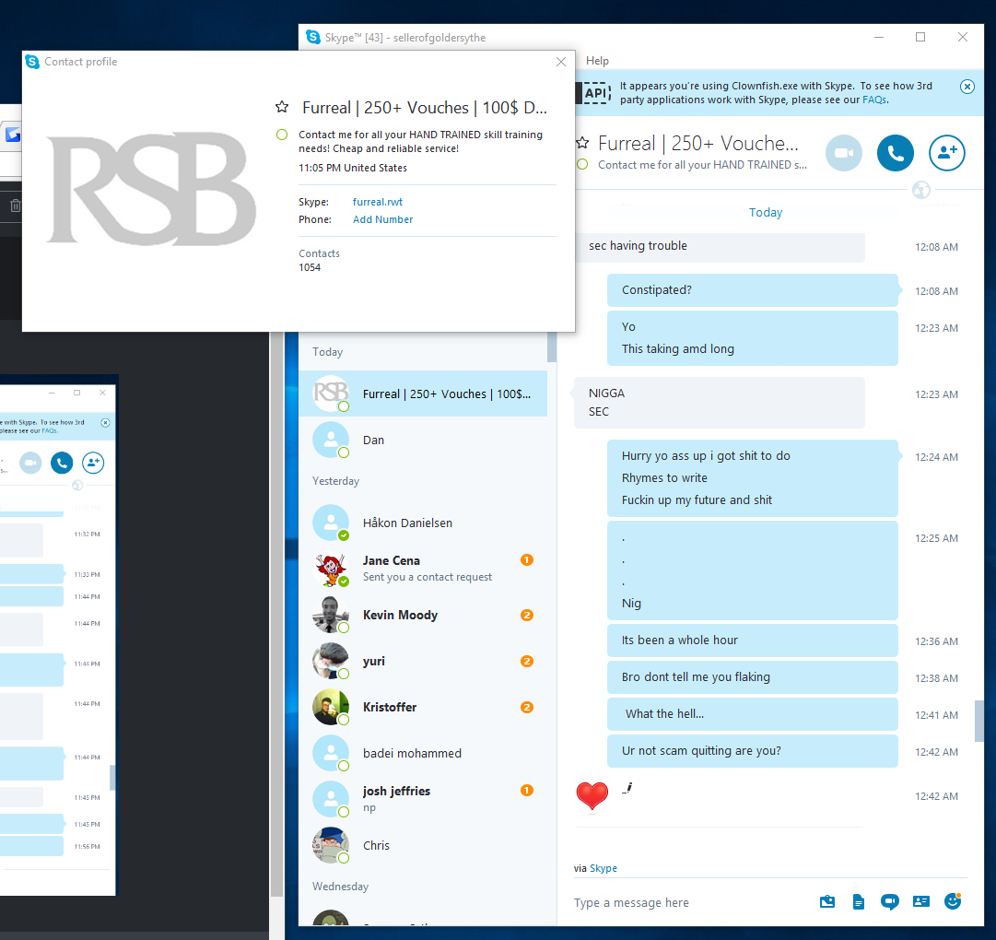Open furreal.rwt Skype name link
Screen dimensions: 996x940
pyautogui.click(x=378, y=202)
